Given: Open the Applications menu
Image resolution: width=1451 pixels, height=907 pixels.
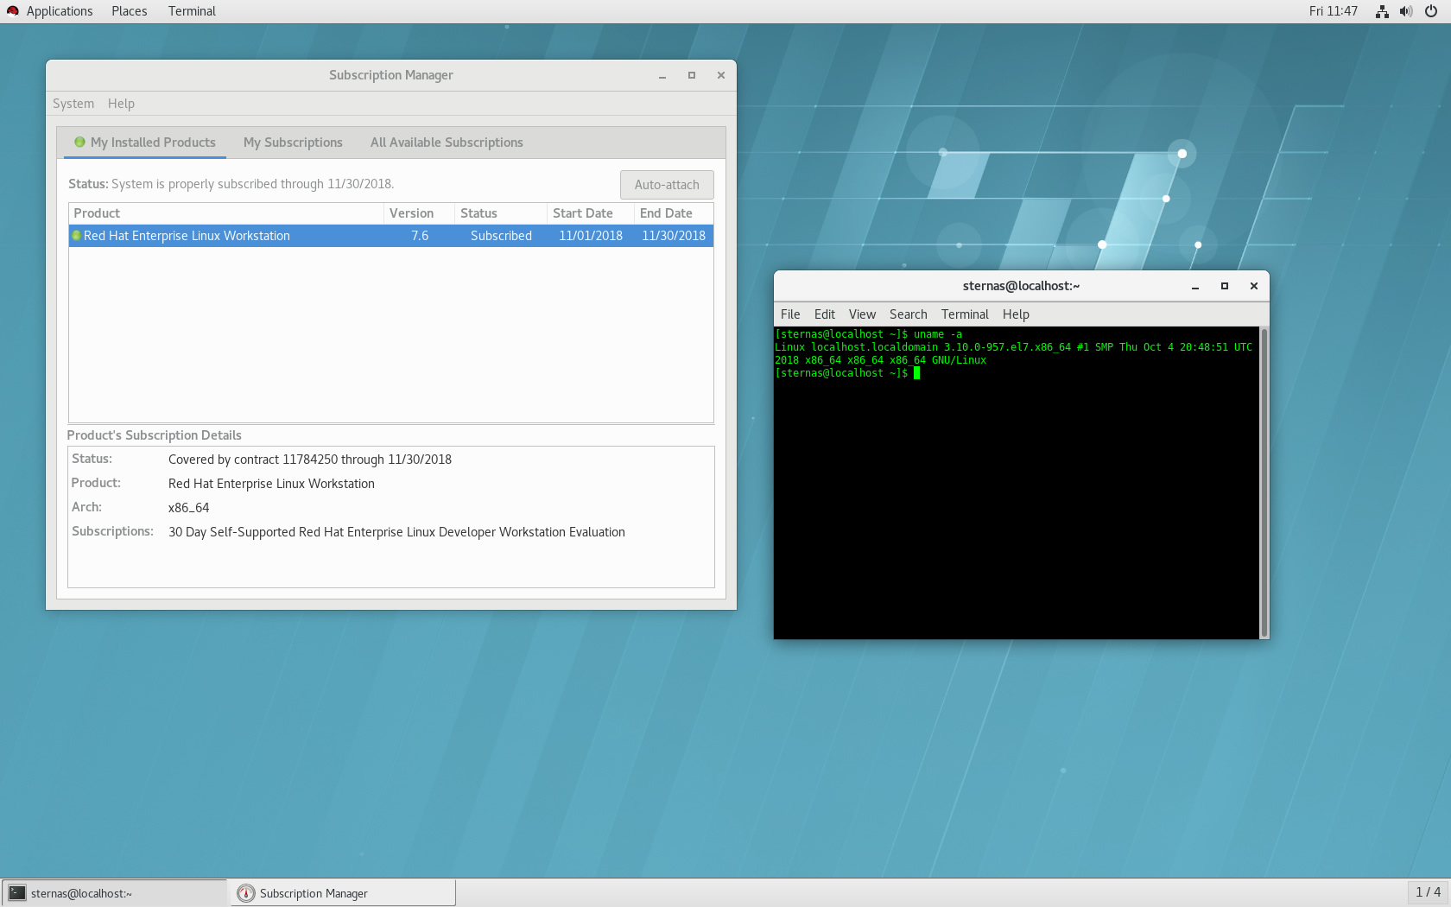Looking at the screenshot, I should click(x=59, y=11).
